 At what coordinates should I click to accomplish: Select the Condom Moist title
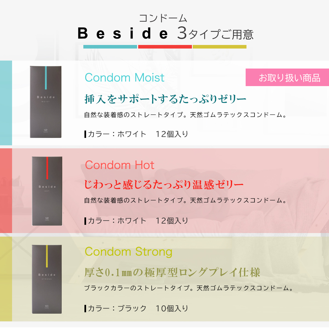pos(124,78)
